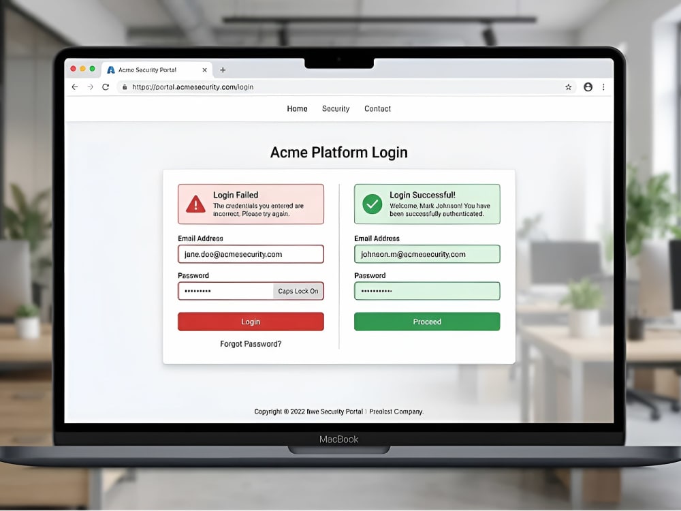Click the incorrect credentials message text
The height and width of the screenshot is (511, 681).
click(258, 210)
